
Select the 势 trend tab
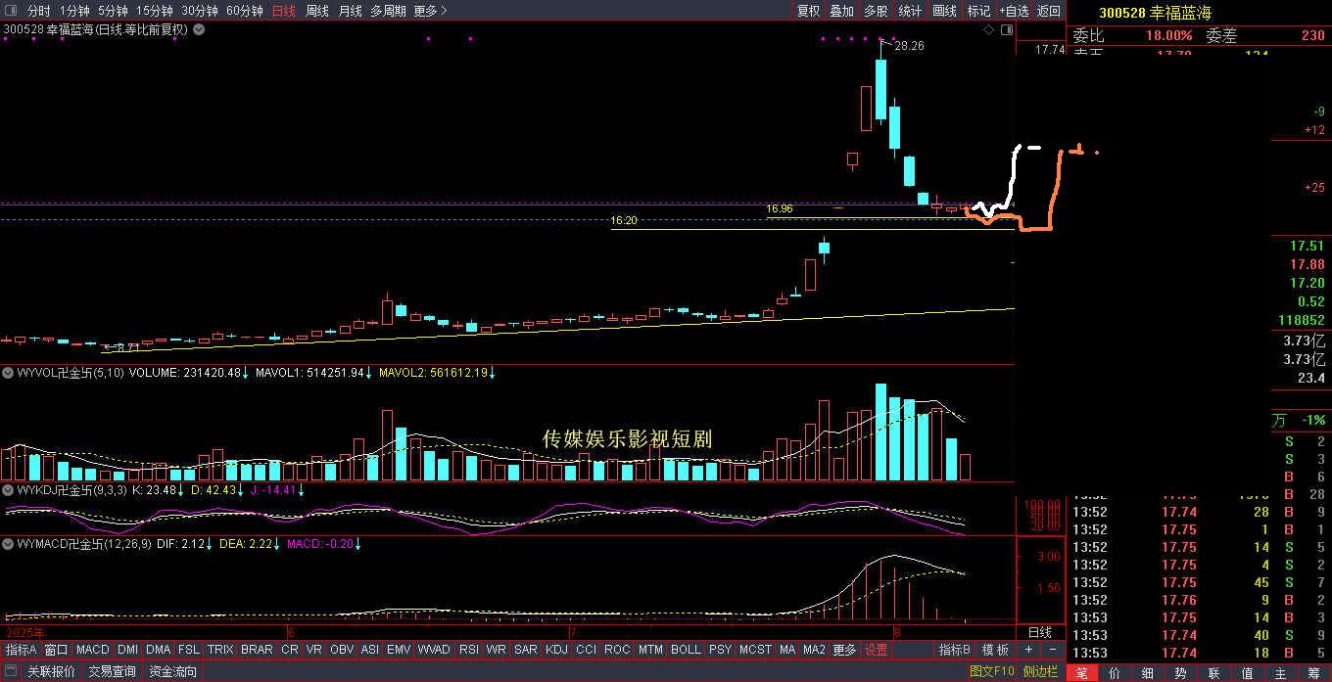tap(1181, 672)
